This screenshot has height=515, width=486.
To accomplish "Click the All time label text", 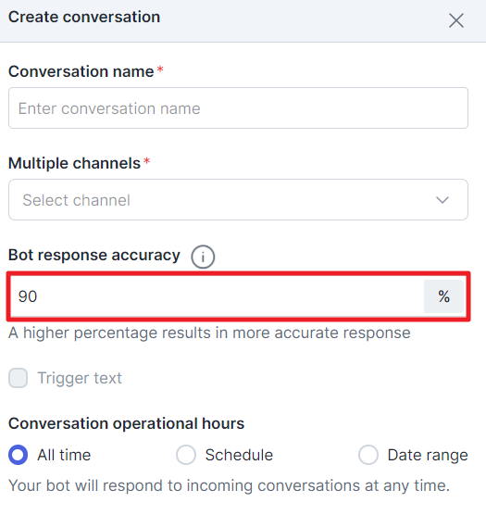I will [64, 455].
